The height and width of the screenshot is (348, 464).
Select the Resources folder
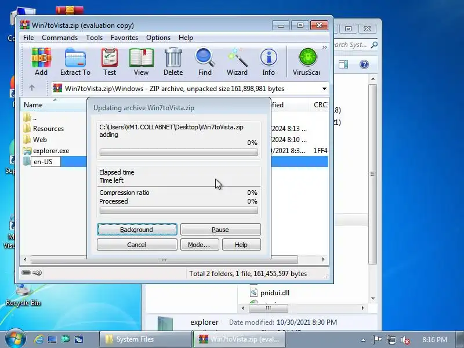[x=48, y=129]
